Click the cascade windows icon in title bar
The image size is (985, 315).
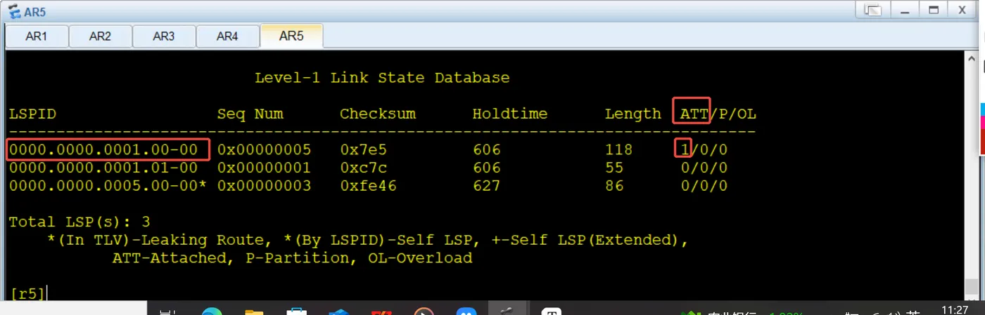point(873,10)
